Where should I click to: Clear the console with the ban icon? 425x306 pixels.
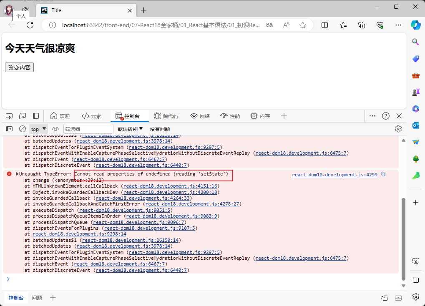point(23,129)
